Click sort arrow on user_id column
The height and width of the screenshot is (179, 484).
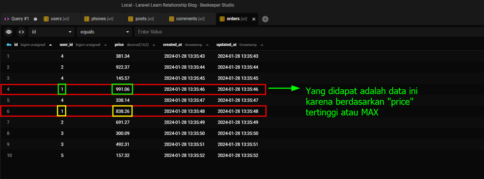point(106,45)
